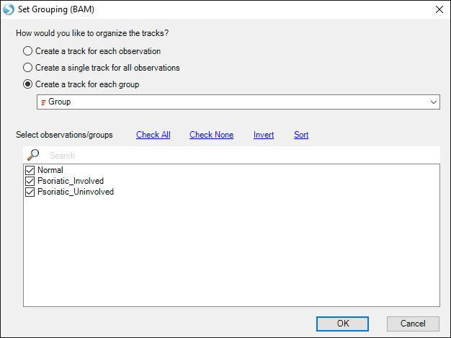Uncheck the Psoriatic_Involved checkbox
The height and width of the screenshot is (338, 451).
(30, 181)
